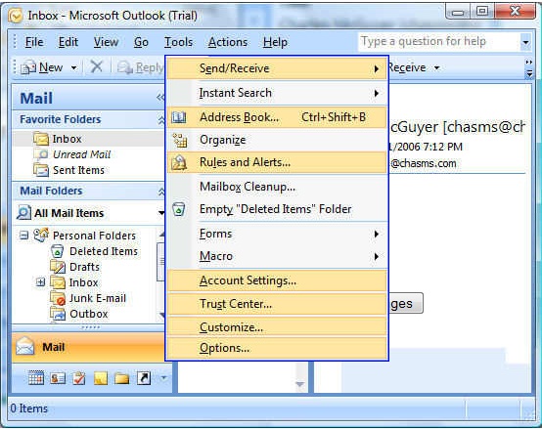This screenshot has height=430, width=542.
Task: Open the Help menu
Action: pos(275,42)
